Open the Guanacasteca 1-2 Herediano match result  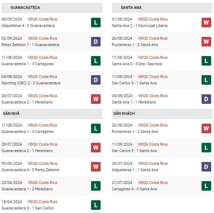27,189
